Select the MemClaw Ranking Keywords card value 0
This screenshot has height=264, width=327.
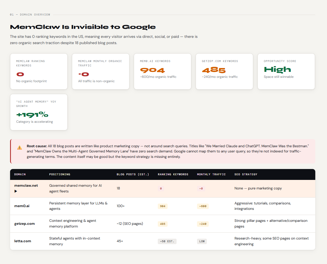pyautogui.click(x=20, y=74)
